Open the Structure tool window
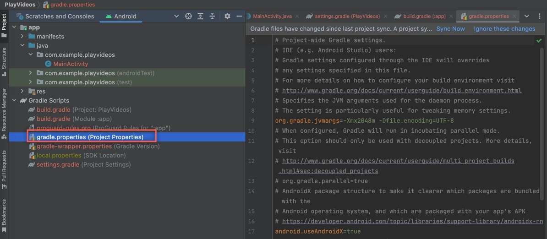This screenshot has height=239, width=547. point(4,62)
